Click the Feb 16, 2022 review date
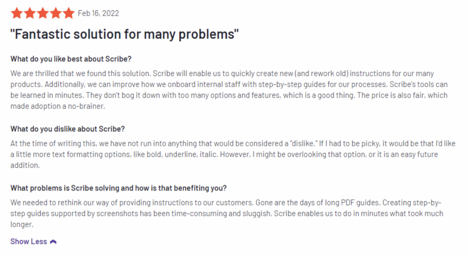This screenshot has width=468, height=256. tap(98, 13)
